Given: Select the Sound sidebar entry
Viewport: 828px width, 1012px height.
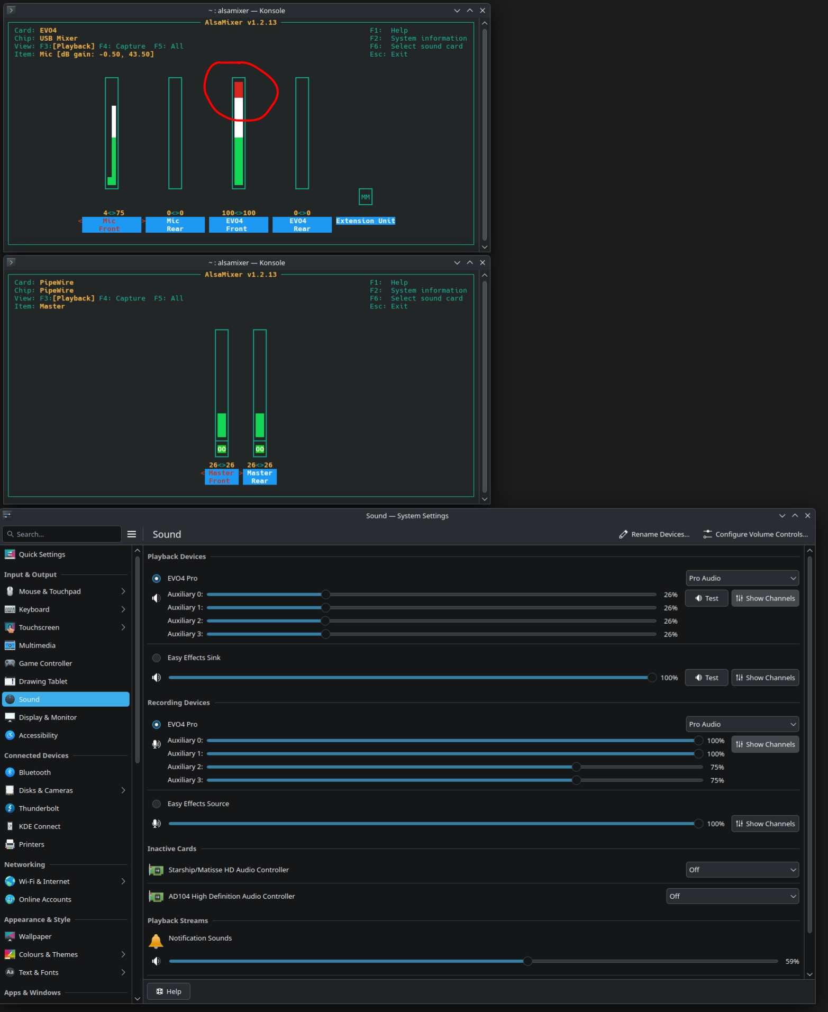Looking at the screenshot, I should point(66,699).
